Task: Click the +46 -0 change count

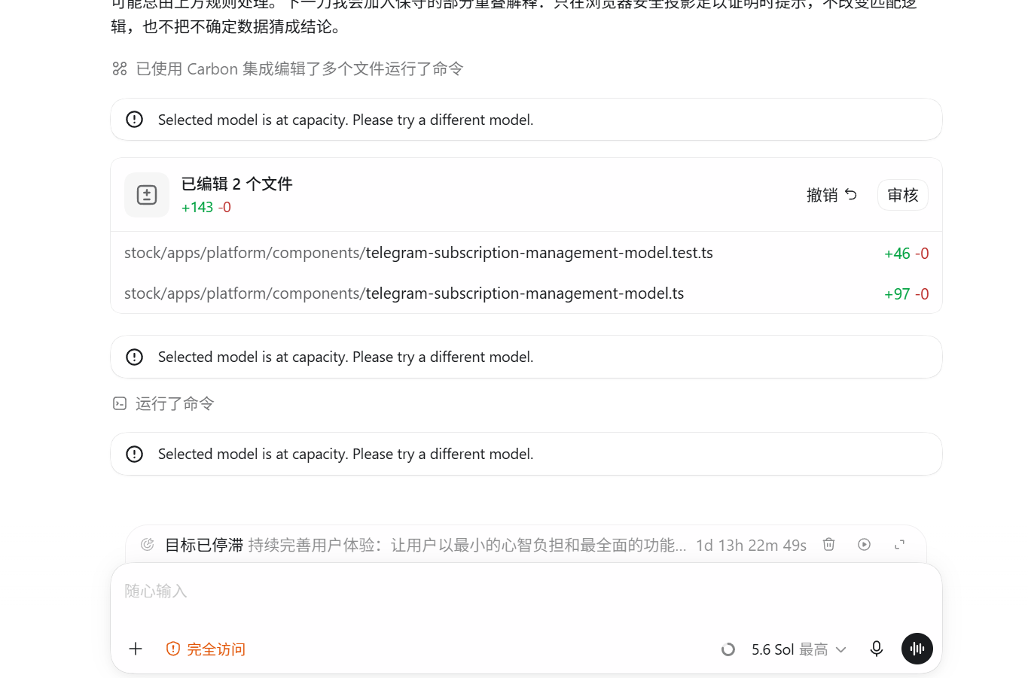Action: click(x=906, y=254)
